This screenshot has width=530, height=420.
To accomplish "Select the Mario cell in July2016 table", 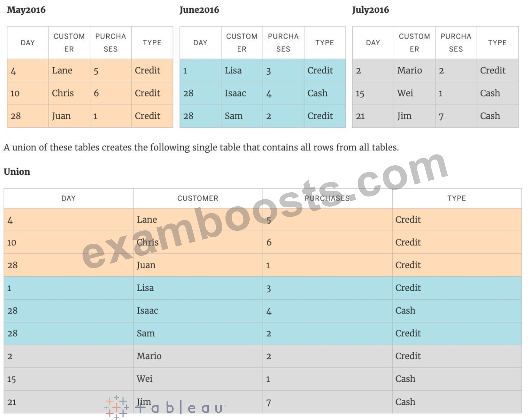I will point(414,70).
